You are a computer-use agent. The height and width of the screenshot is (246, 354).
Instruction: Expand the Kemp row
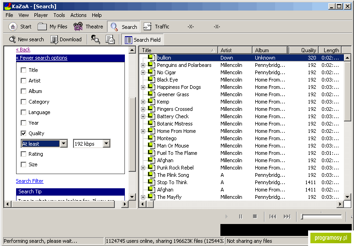[143, 102]
